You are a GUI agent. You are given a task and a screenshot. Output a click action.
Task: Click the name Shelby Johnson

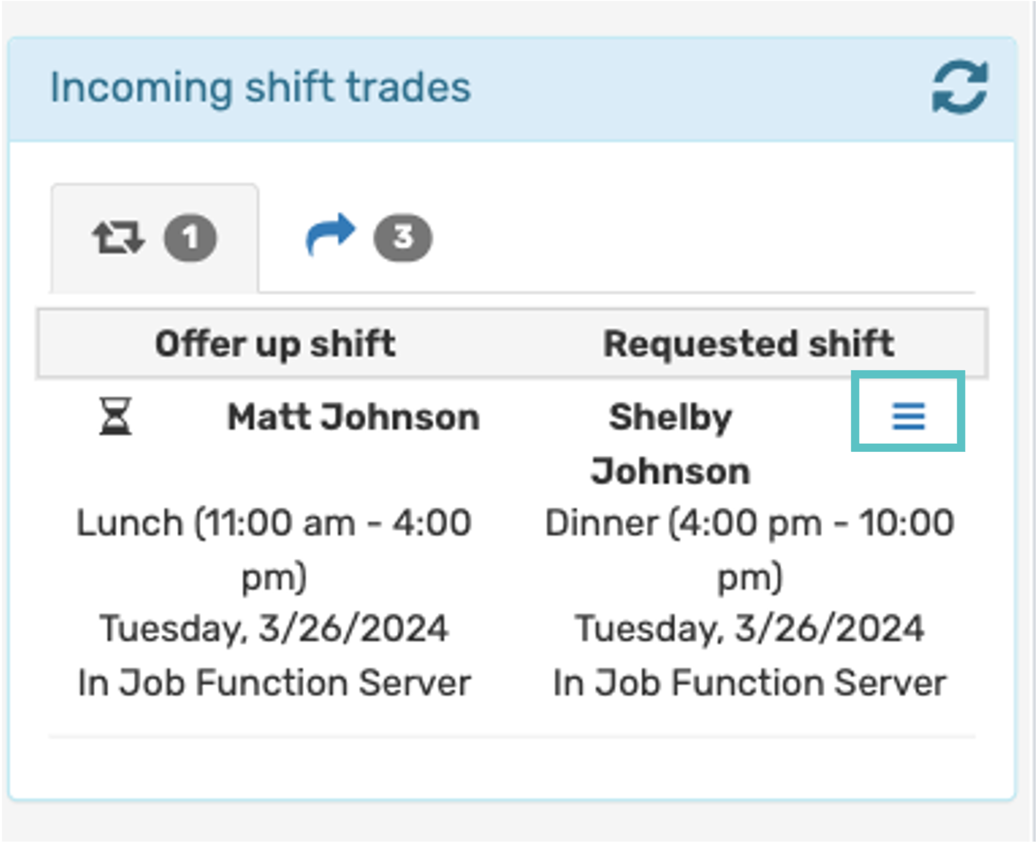point(671,444)
